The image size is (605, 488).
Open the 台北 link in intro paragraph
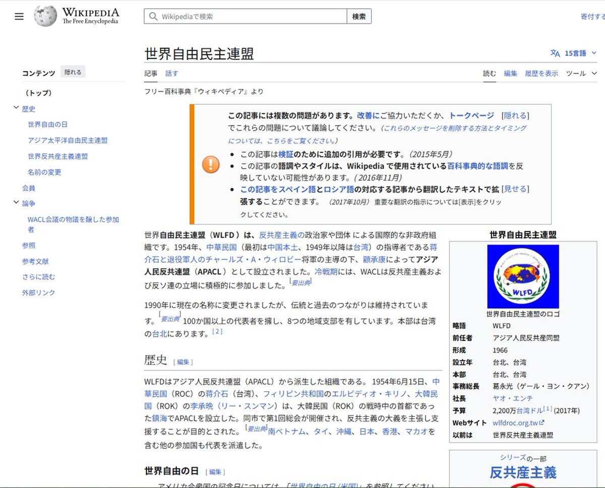[159, 334]
